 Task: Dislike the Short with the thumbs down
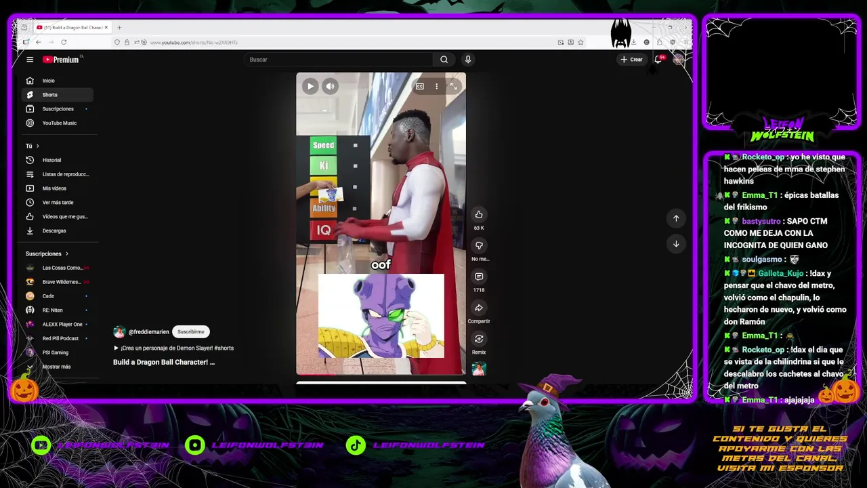tap(479, 245)
